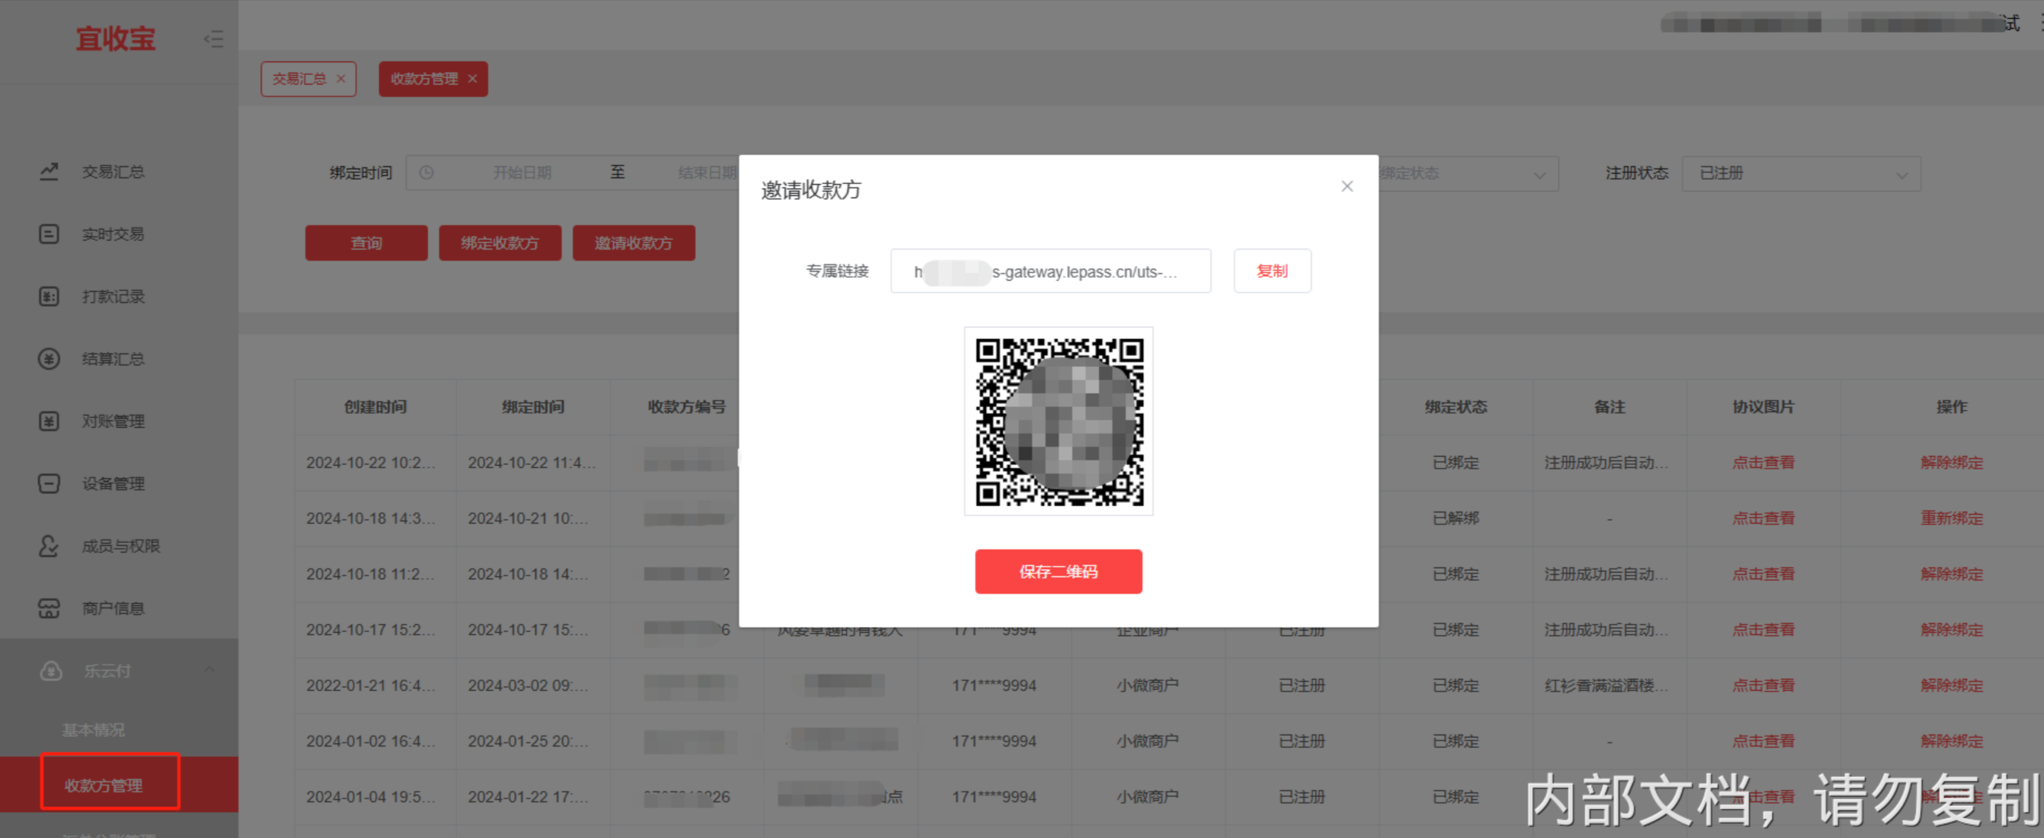
Task: Click the 设备管理 sidebar icon
Action: coord(49,484)
